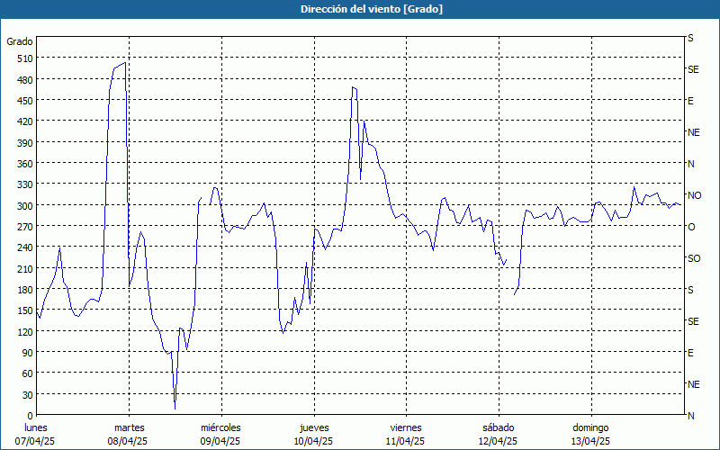Select the "NO" compass label on the right axis
Screen dimensions: 720x450
tap(694, 195)
